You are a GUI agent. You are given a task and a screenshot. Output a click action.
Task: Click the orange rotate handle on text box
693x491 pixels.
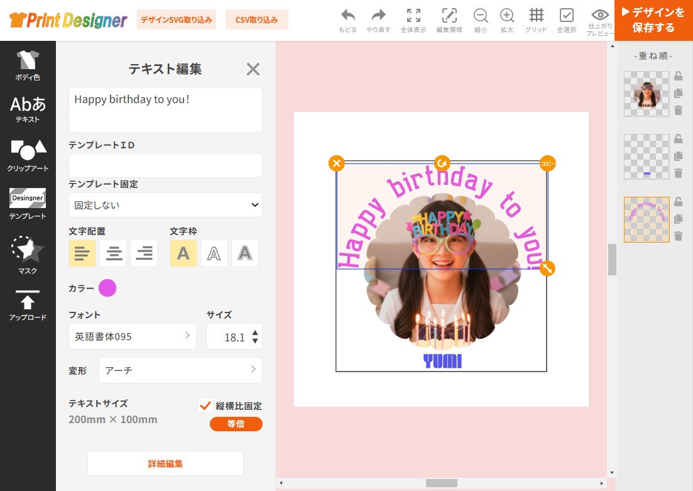tap(442, 163)
